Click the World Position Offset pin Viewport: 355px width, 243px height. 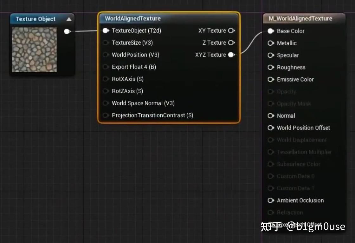click(270, 128)
